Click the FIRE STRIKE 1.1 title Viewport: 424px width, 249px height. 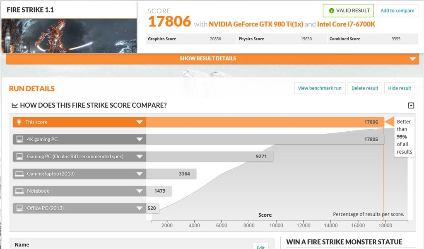click(30, 10)
